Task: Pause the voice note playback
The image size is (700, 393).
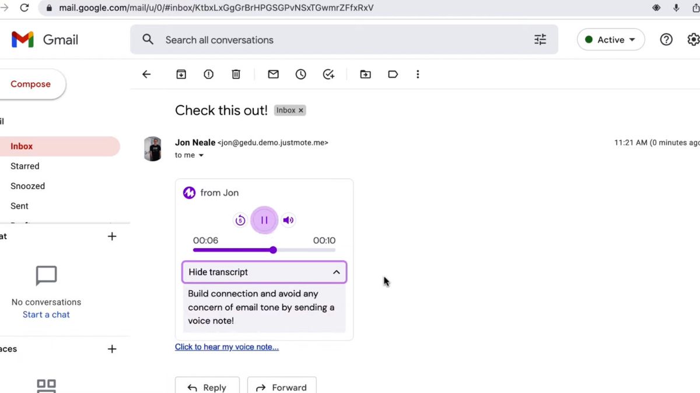Action: [264, 220]
